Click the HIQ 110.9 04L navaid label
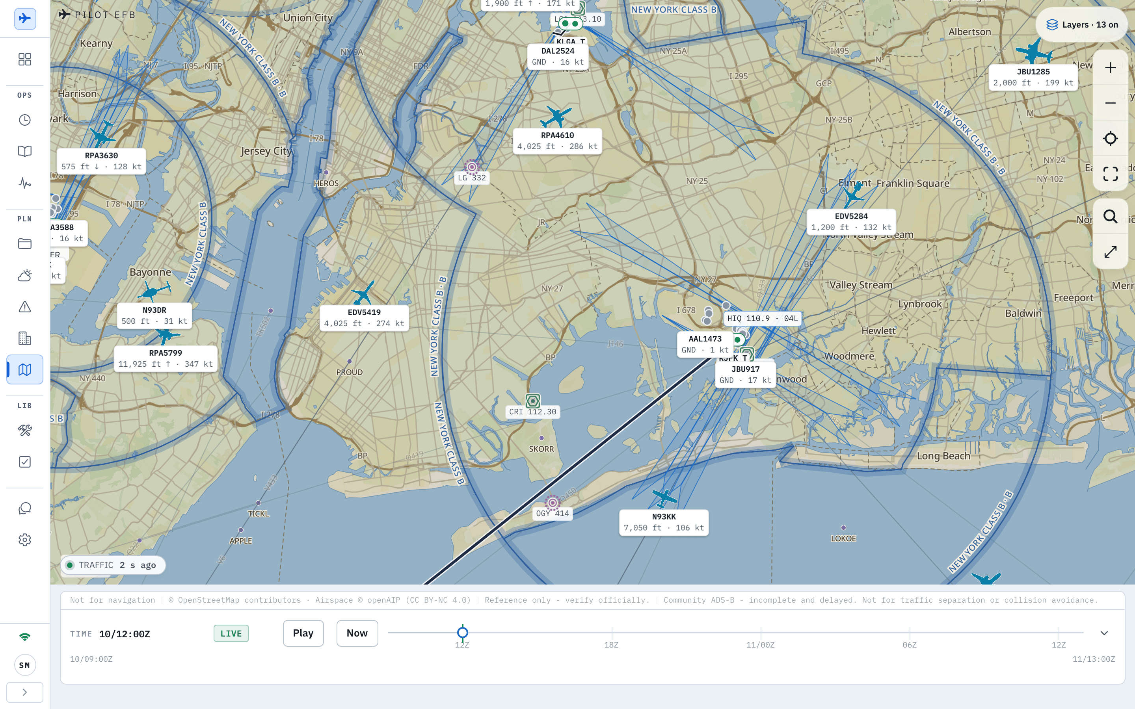The width and height of the screenshot is (1135, 709). click(762, 318)
